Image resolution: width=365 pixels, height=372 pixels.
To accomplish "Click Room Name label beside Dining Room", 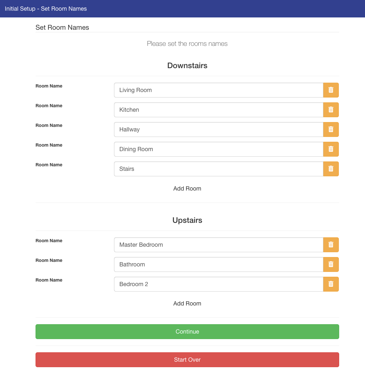I will click(49, 145).
